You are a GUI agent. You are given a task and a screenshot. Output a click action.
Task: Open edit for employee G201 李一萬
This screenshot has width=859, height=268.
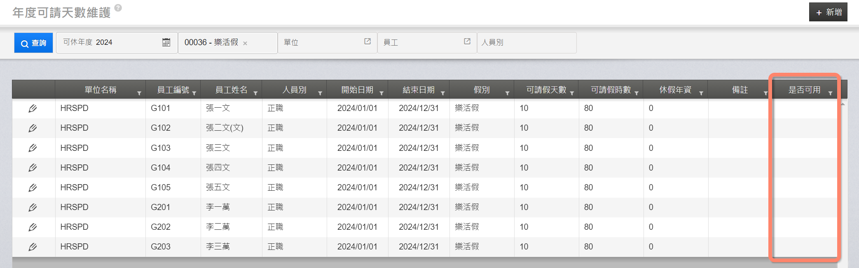[x=33, y=208]
